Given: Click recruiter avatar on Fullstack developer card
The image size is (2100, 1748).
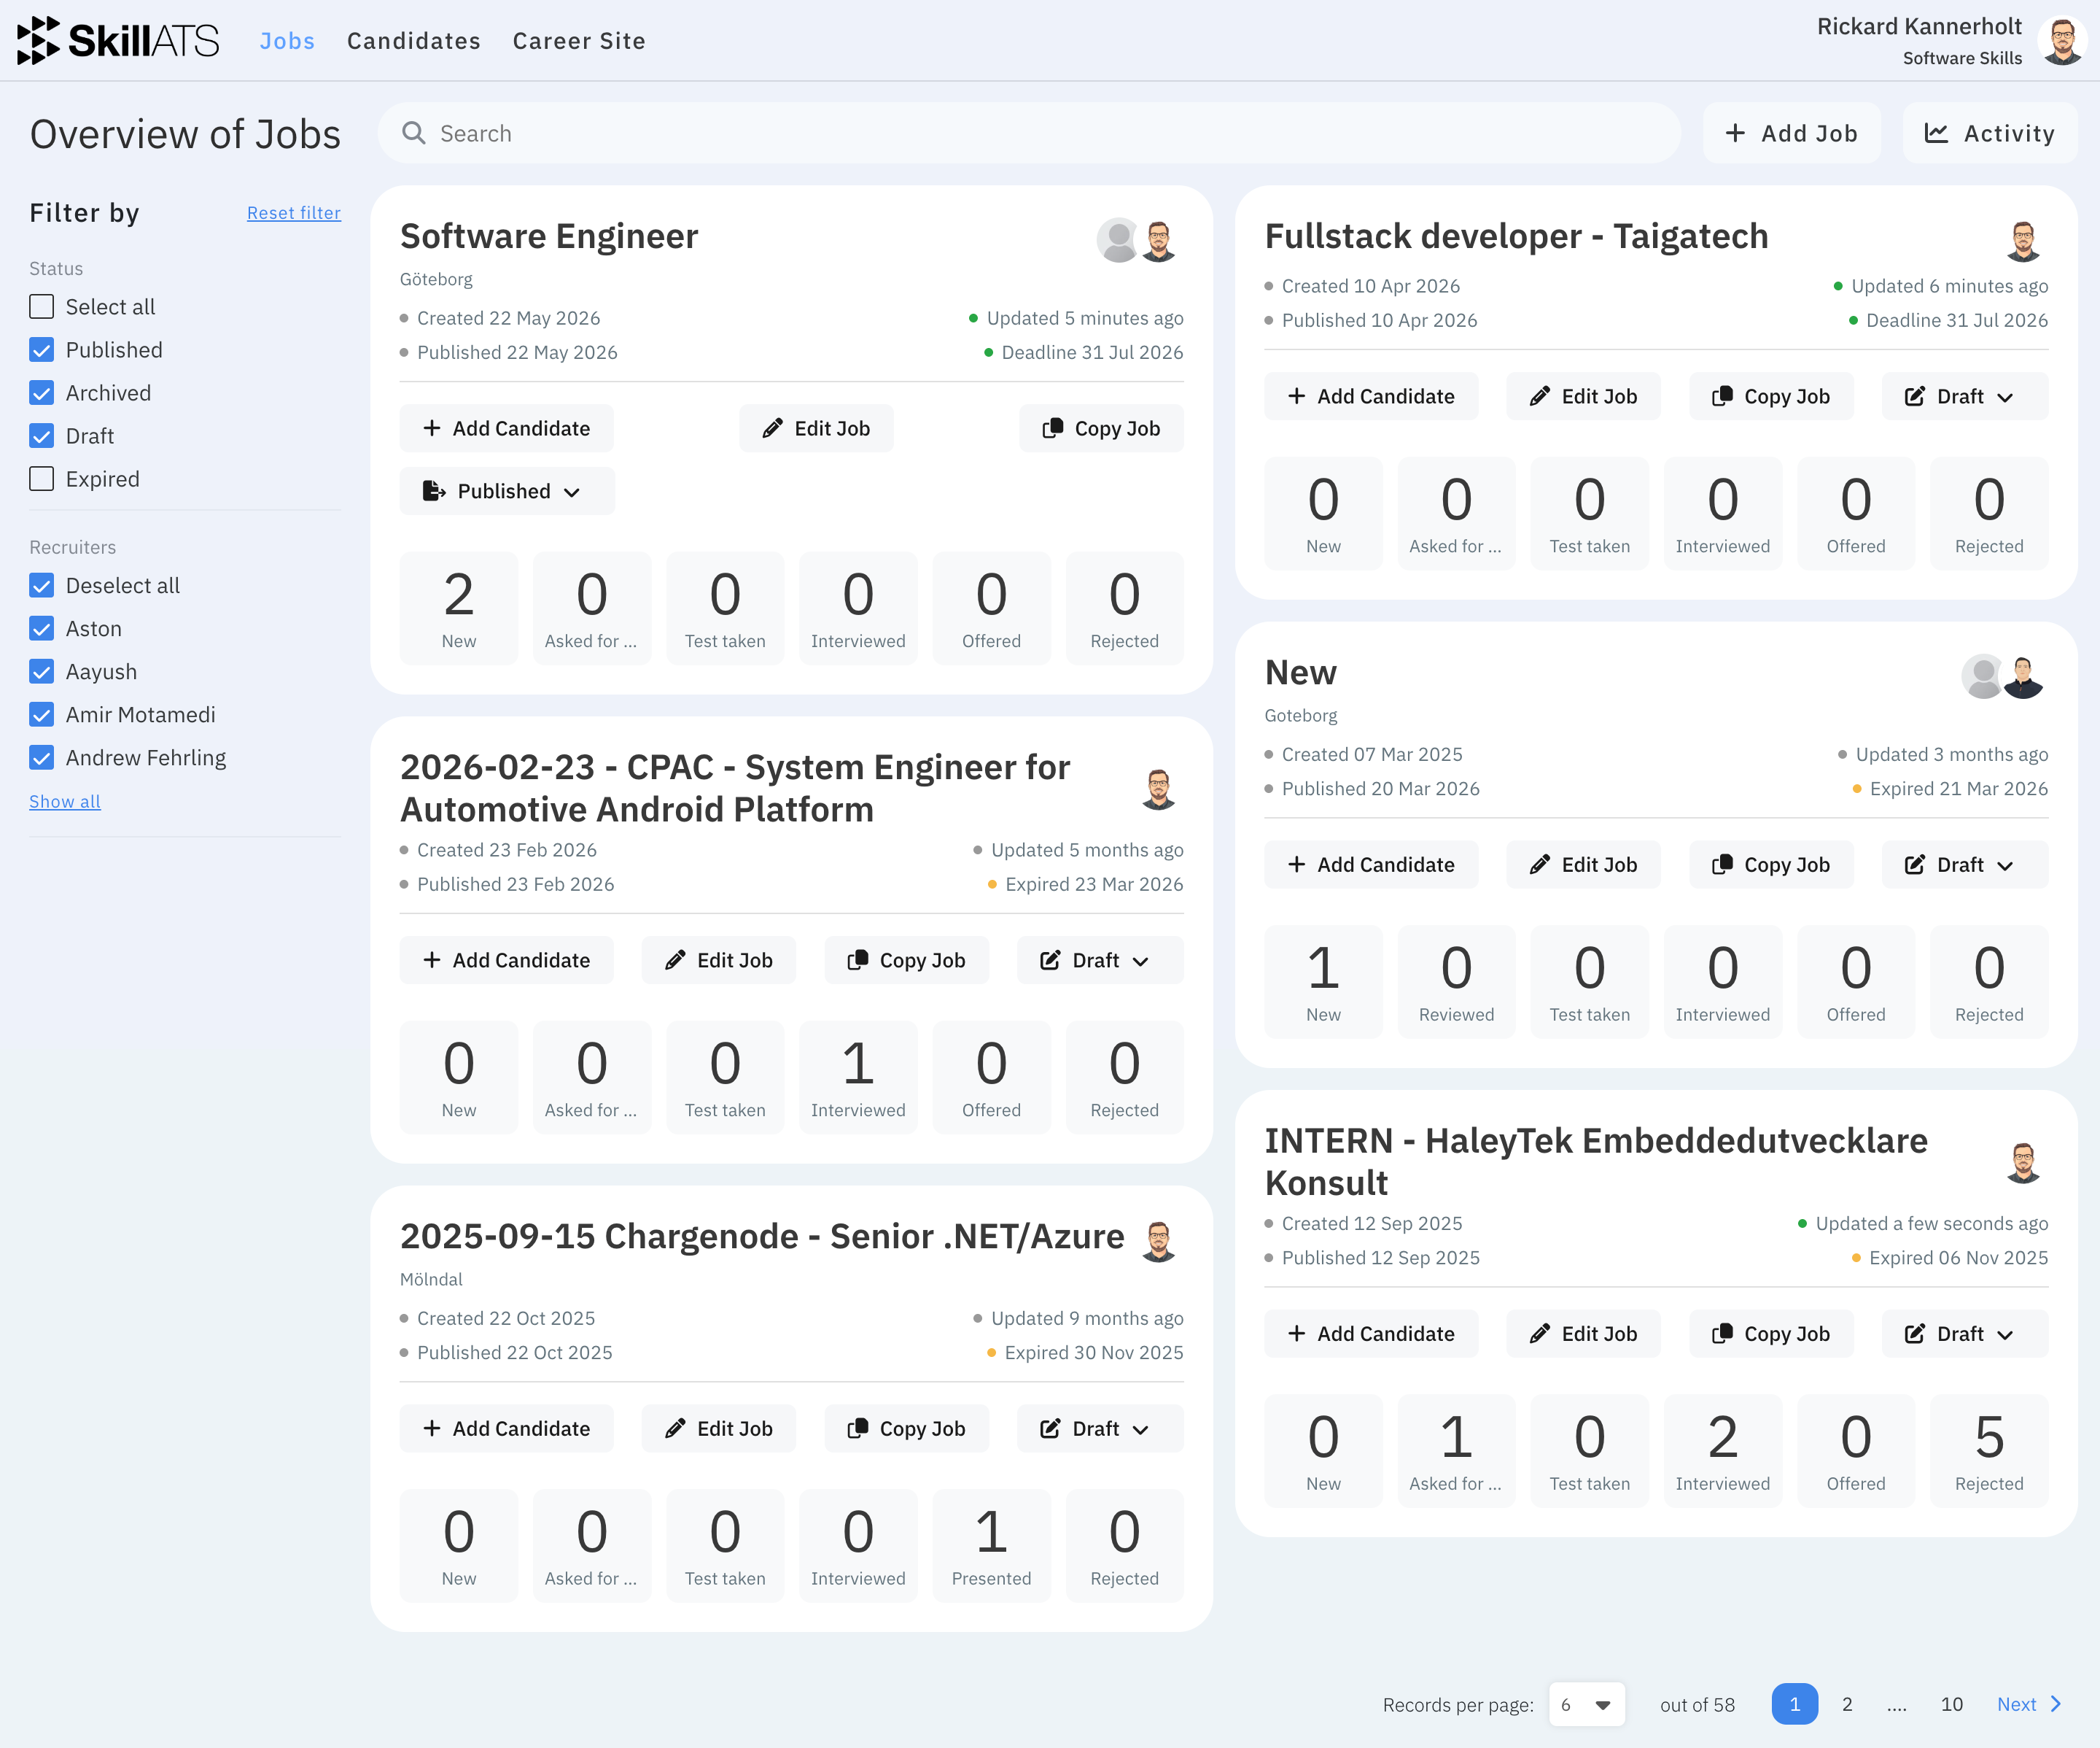Looking at the screenshot, I should coord(2024,240).
